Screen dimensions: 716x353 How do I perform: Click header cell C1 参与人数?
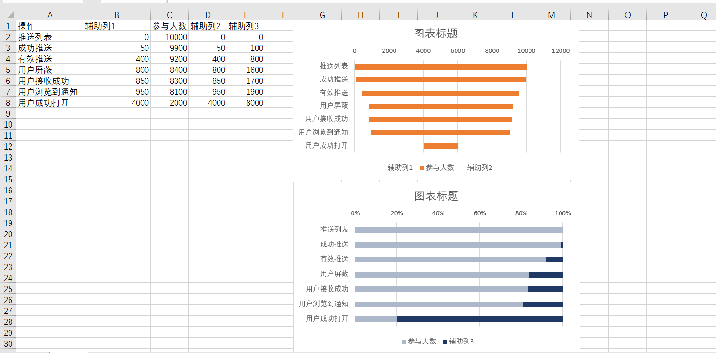tap(169, 26)
